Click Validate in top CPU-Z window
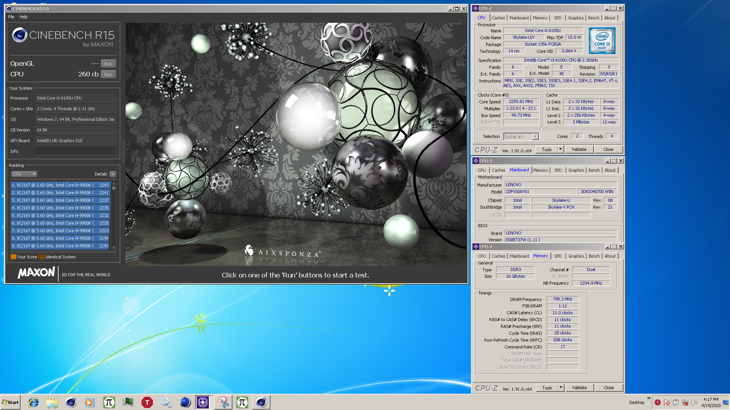Screen dimensions: 730x410 point(579,150)
